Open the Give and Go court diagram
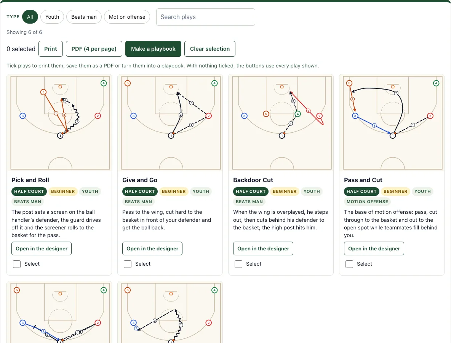Viewport: 451px width, 343px height. point(171,123)
